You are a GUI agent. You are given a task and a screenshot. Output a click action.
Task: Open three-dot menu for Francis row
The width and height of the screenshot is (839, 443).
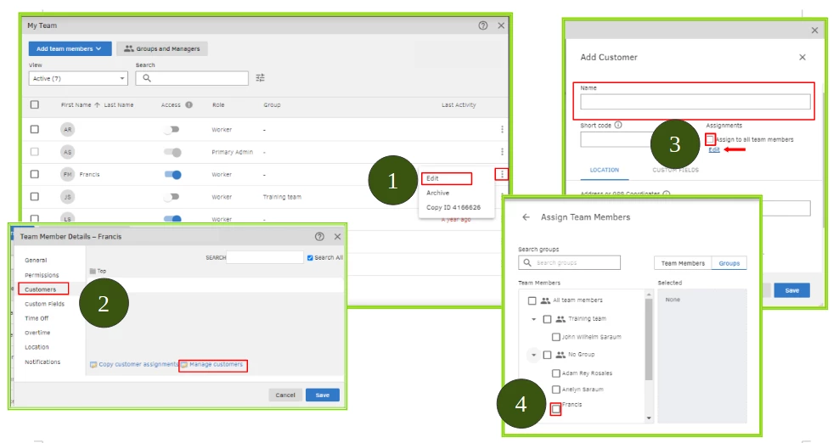pos(502,175)
